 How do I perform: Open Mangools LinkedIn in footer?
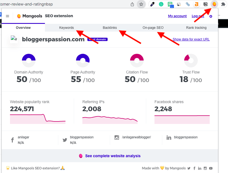pos(200,168)
